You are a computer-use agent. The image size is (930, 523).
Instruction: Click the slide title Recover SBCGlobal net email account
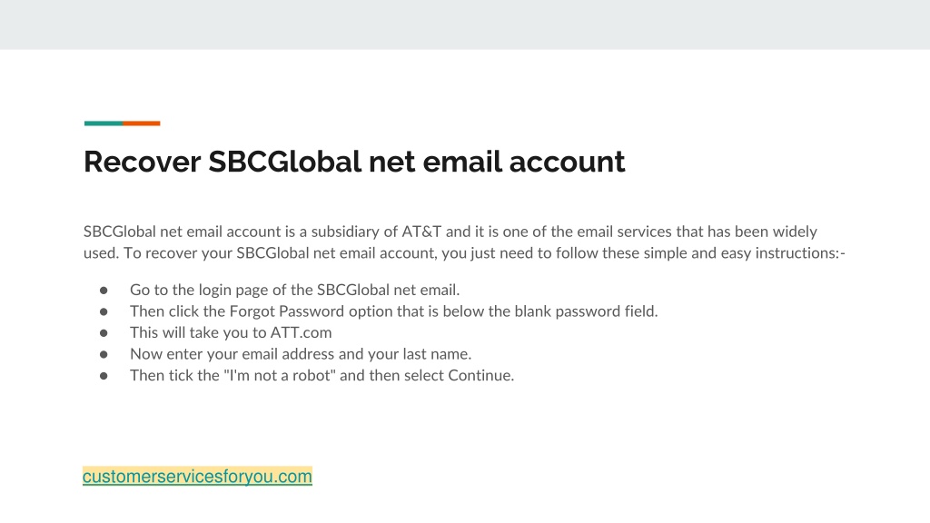point(354,162)
